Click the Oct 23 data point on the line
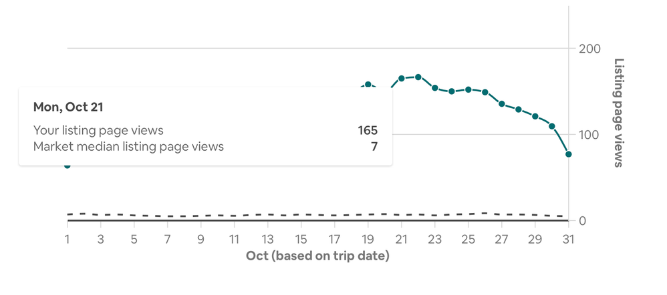 (435, 88)
